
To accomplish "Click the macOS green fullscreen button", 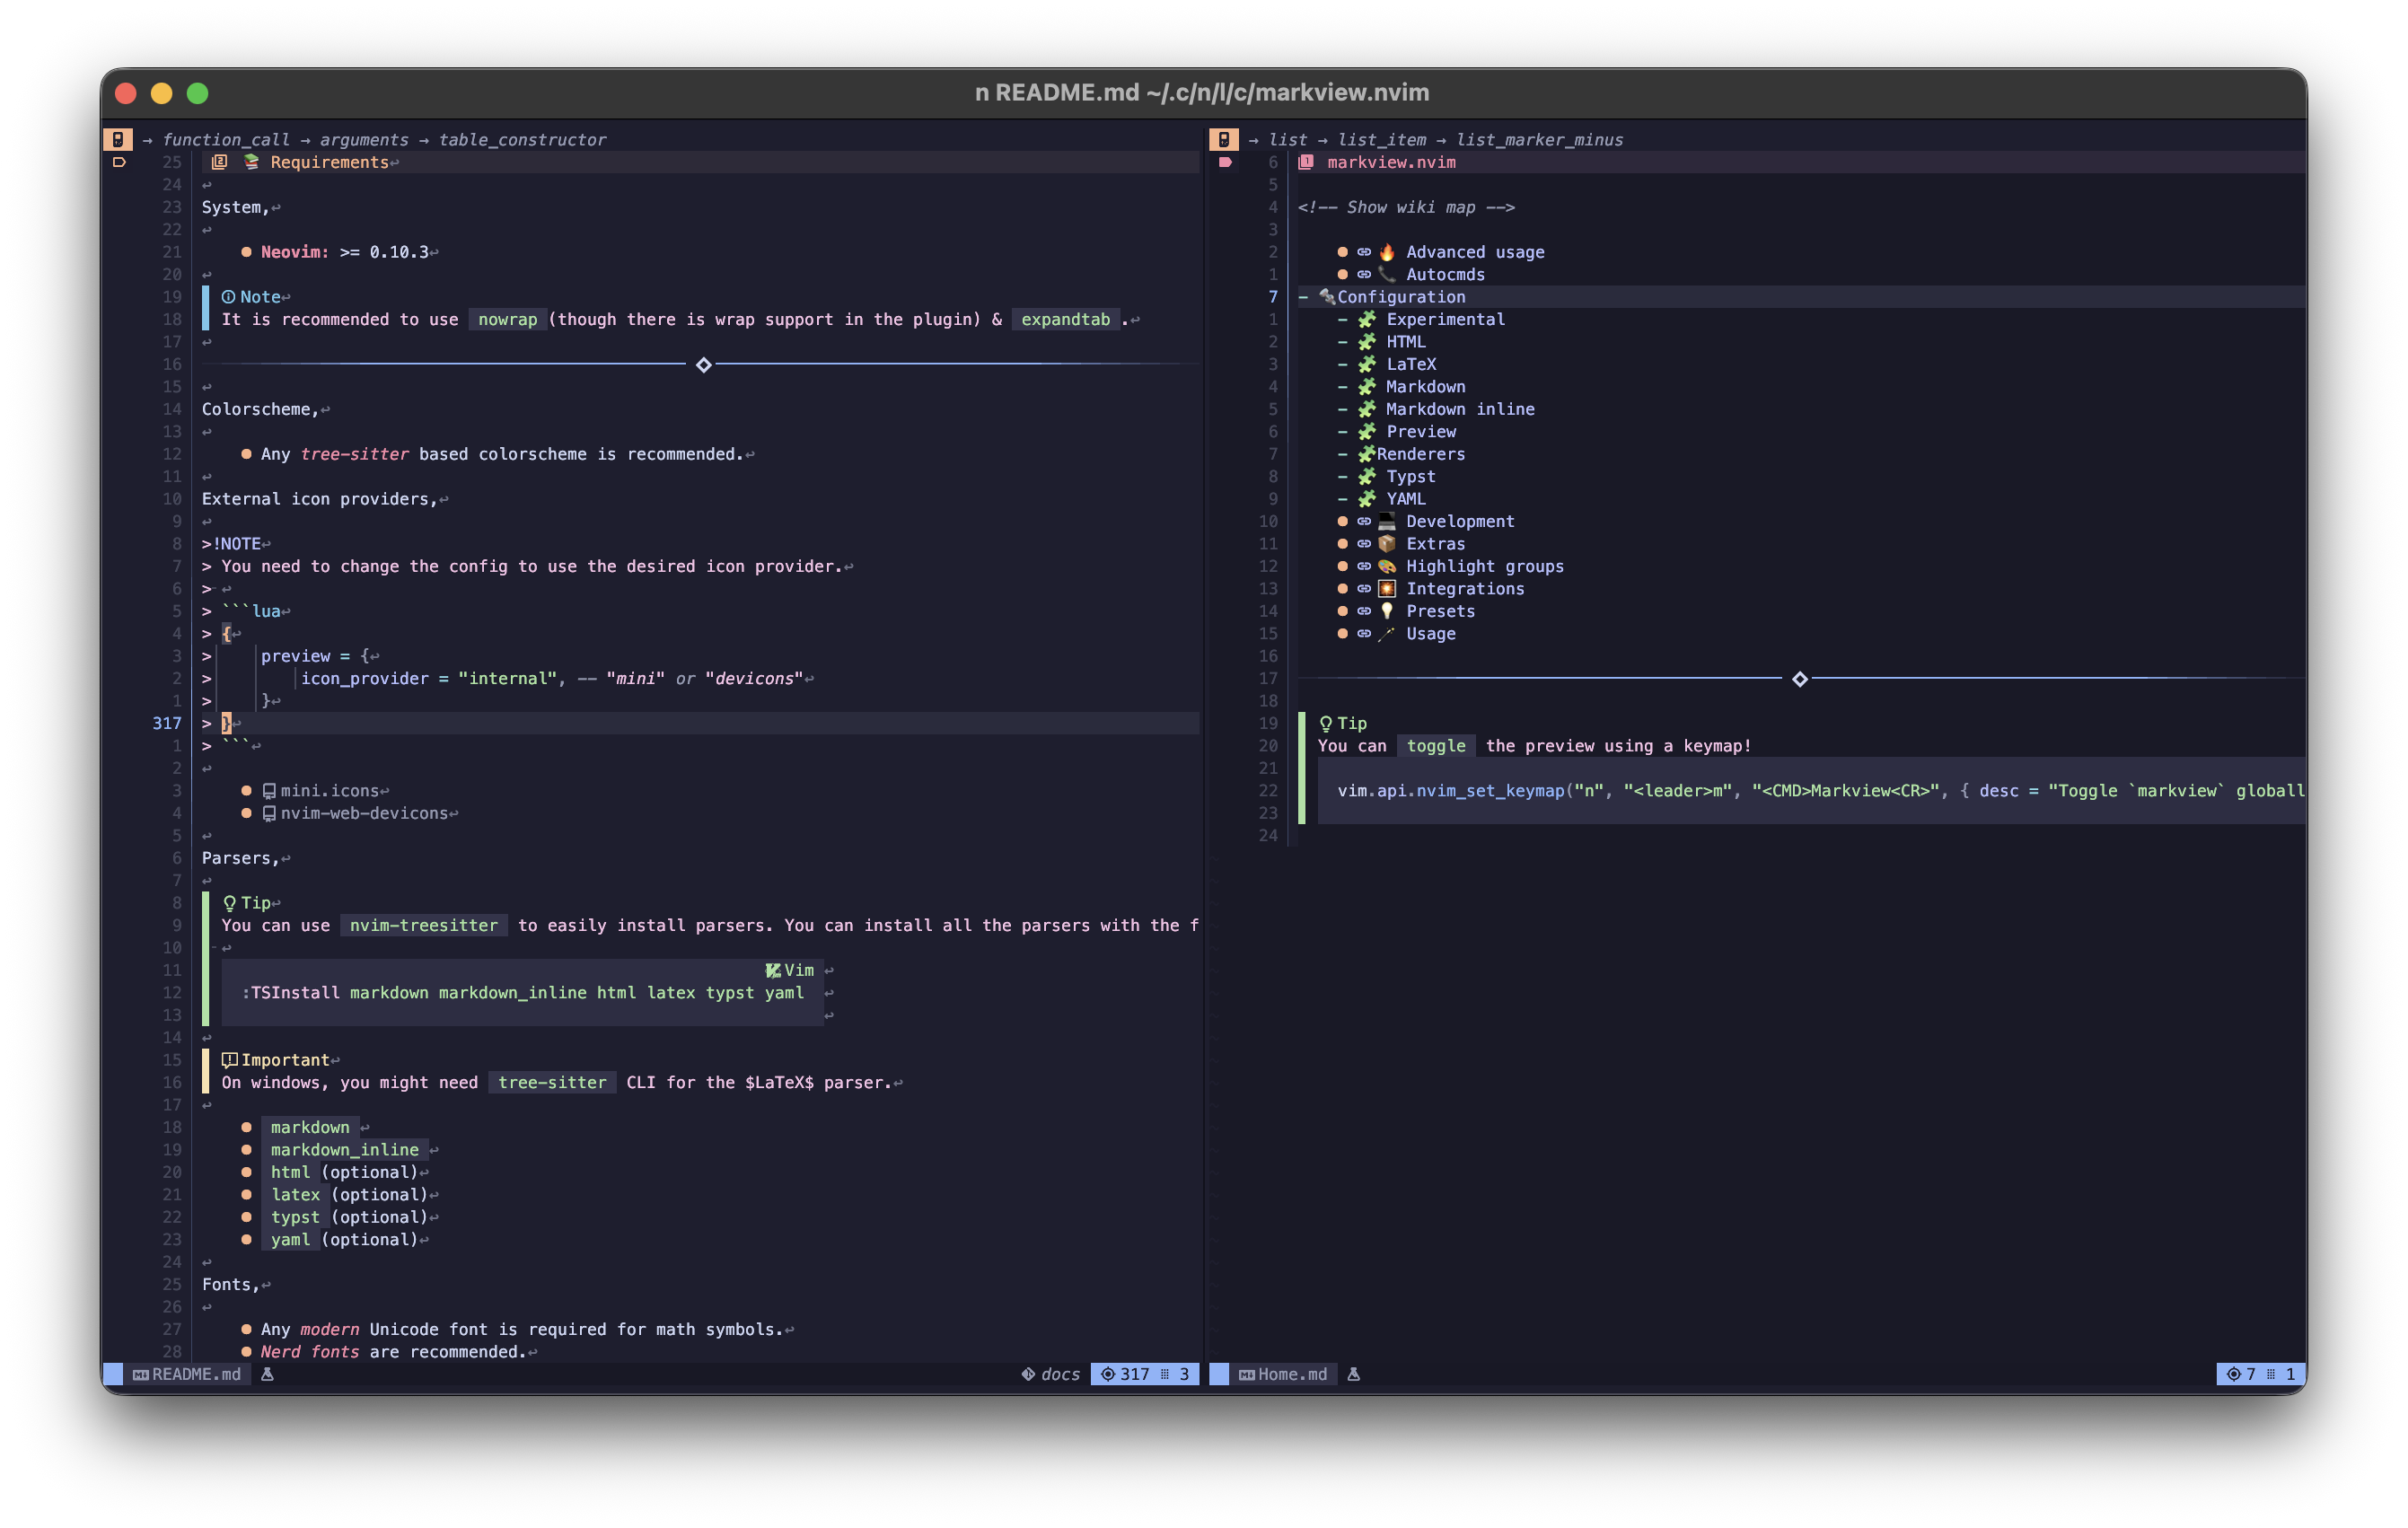I will coord(198,93).
